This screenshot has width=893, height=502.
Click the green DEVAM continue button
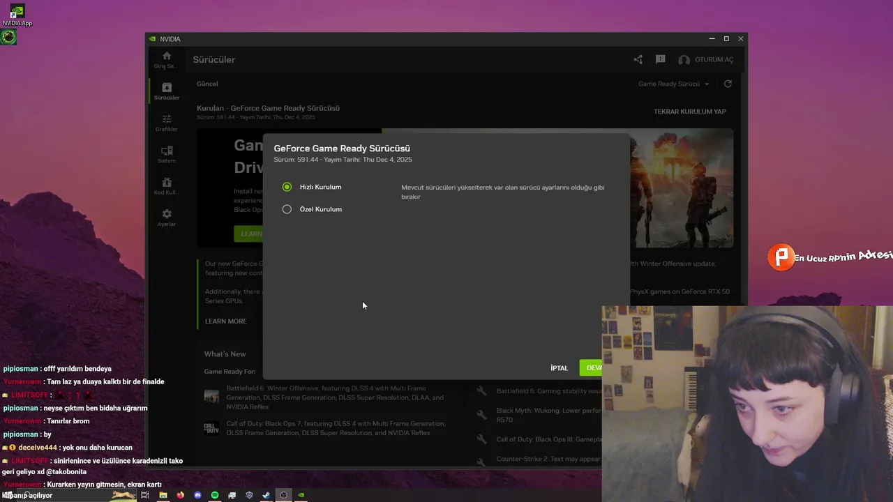pyautogui.click(x=592, y=368)
